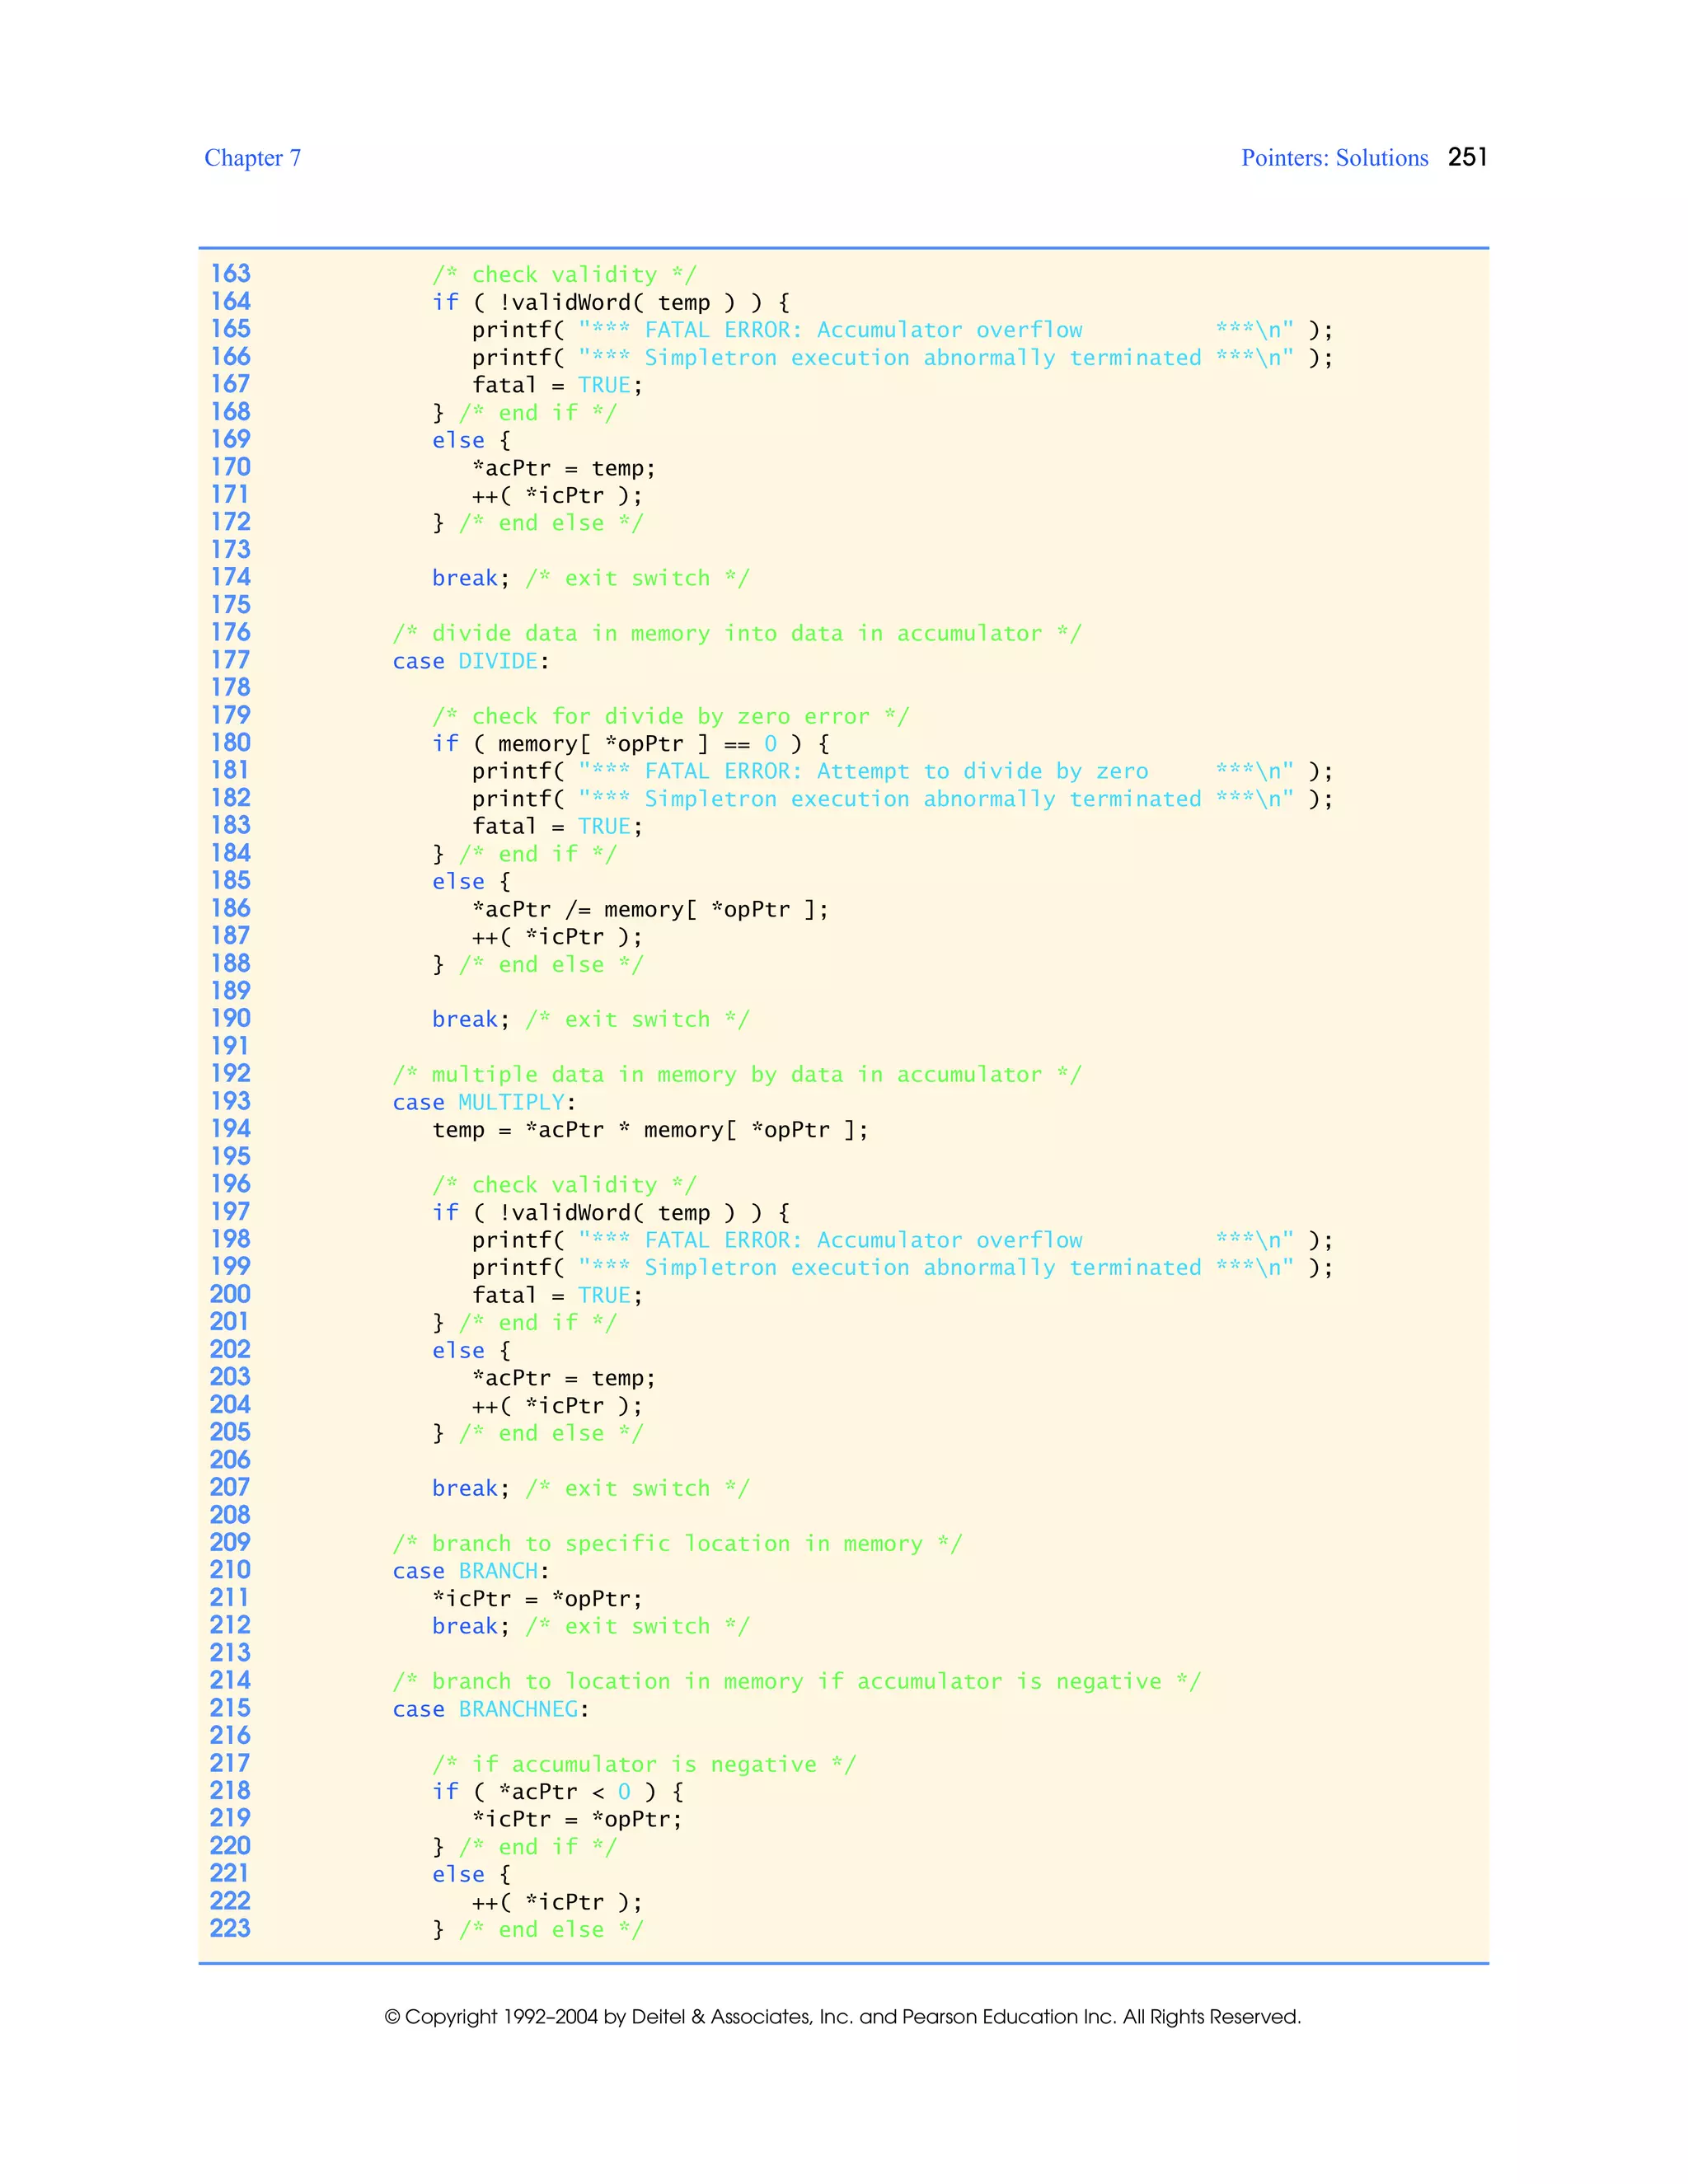Click the 'if accumulator is negative' comment
The image size is (1688, 2184).
pos(644,1764)
